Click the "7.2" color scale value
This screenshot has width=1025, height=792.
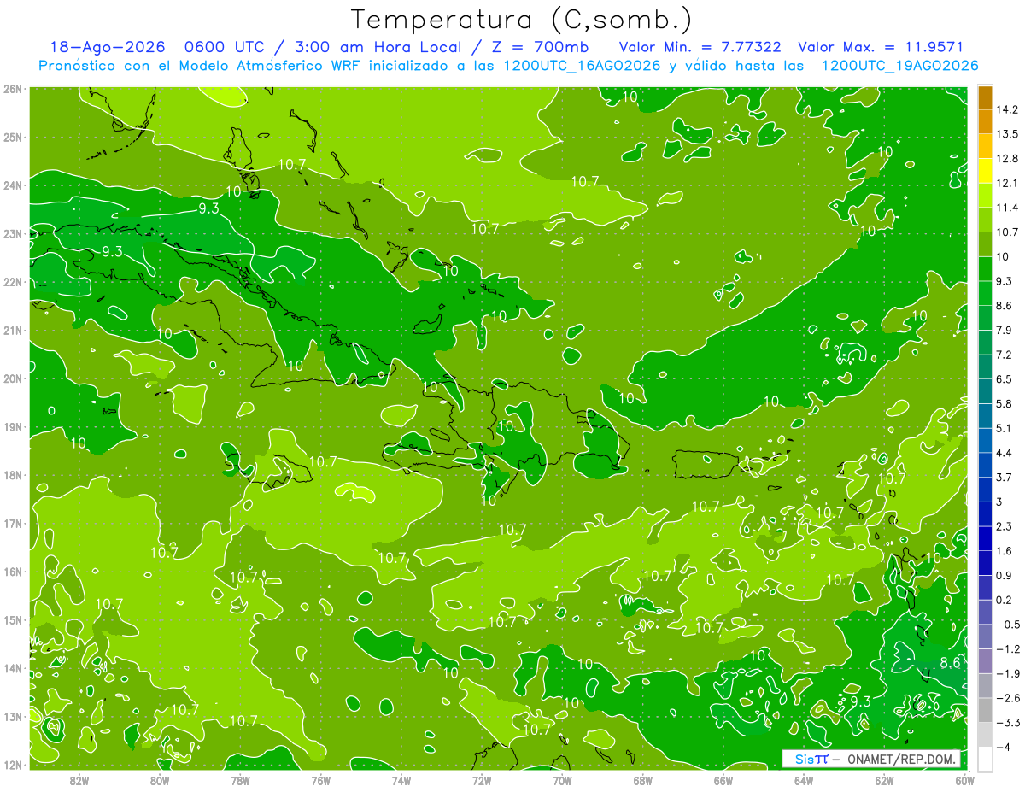point(1004,355)
